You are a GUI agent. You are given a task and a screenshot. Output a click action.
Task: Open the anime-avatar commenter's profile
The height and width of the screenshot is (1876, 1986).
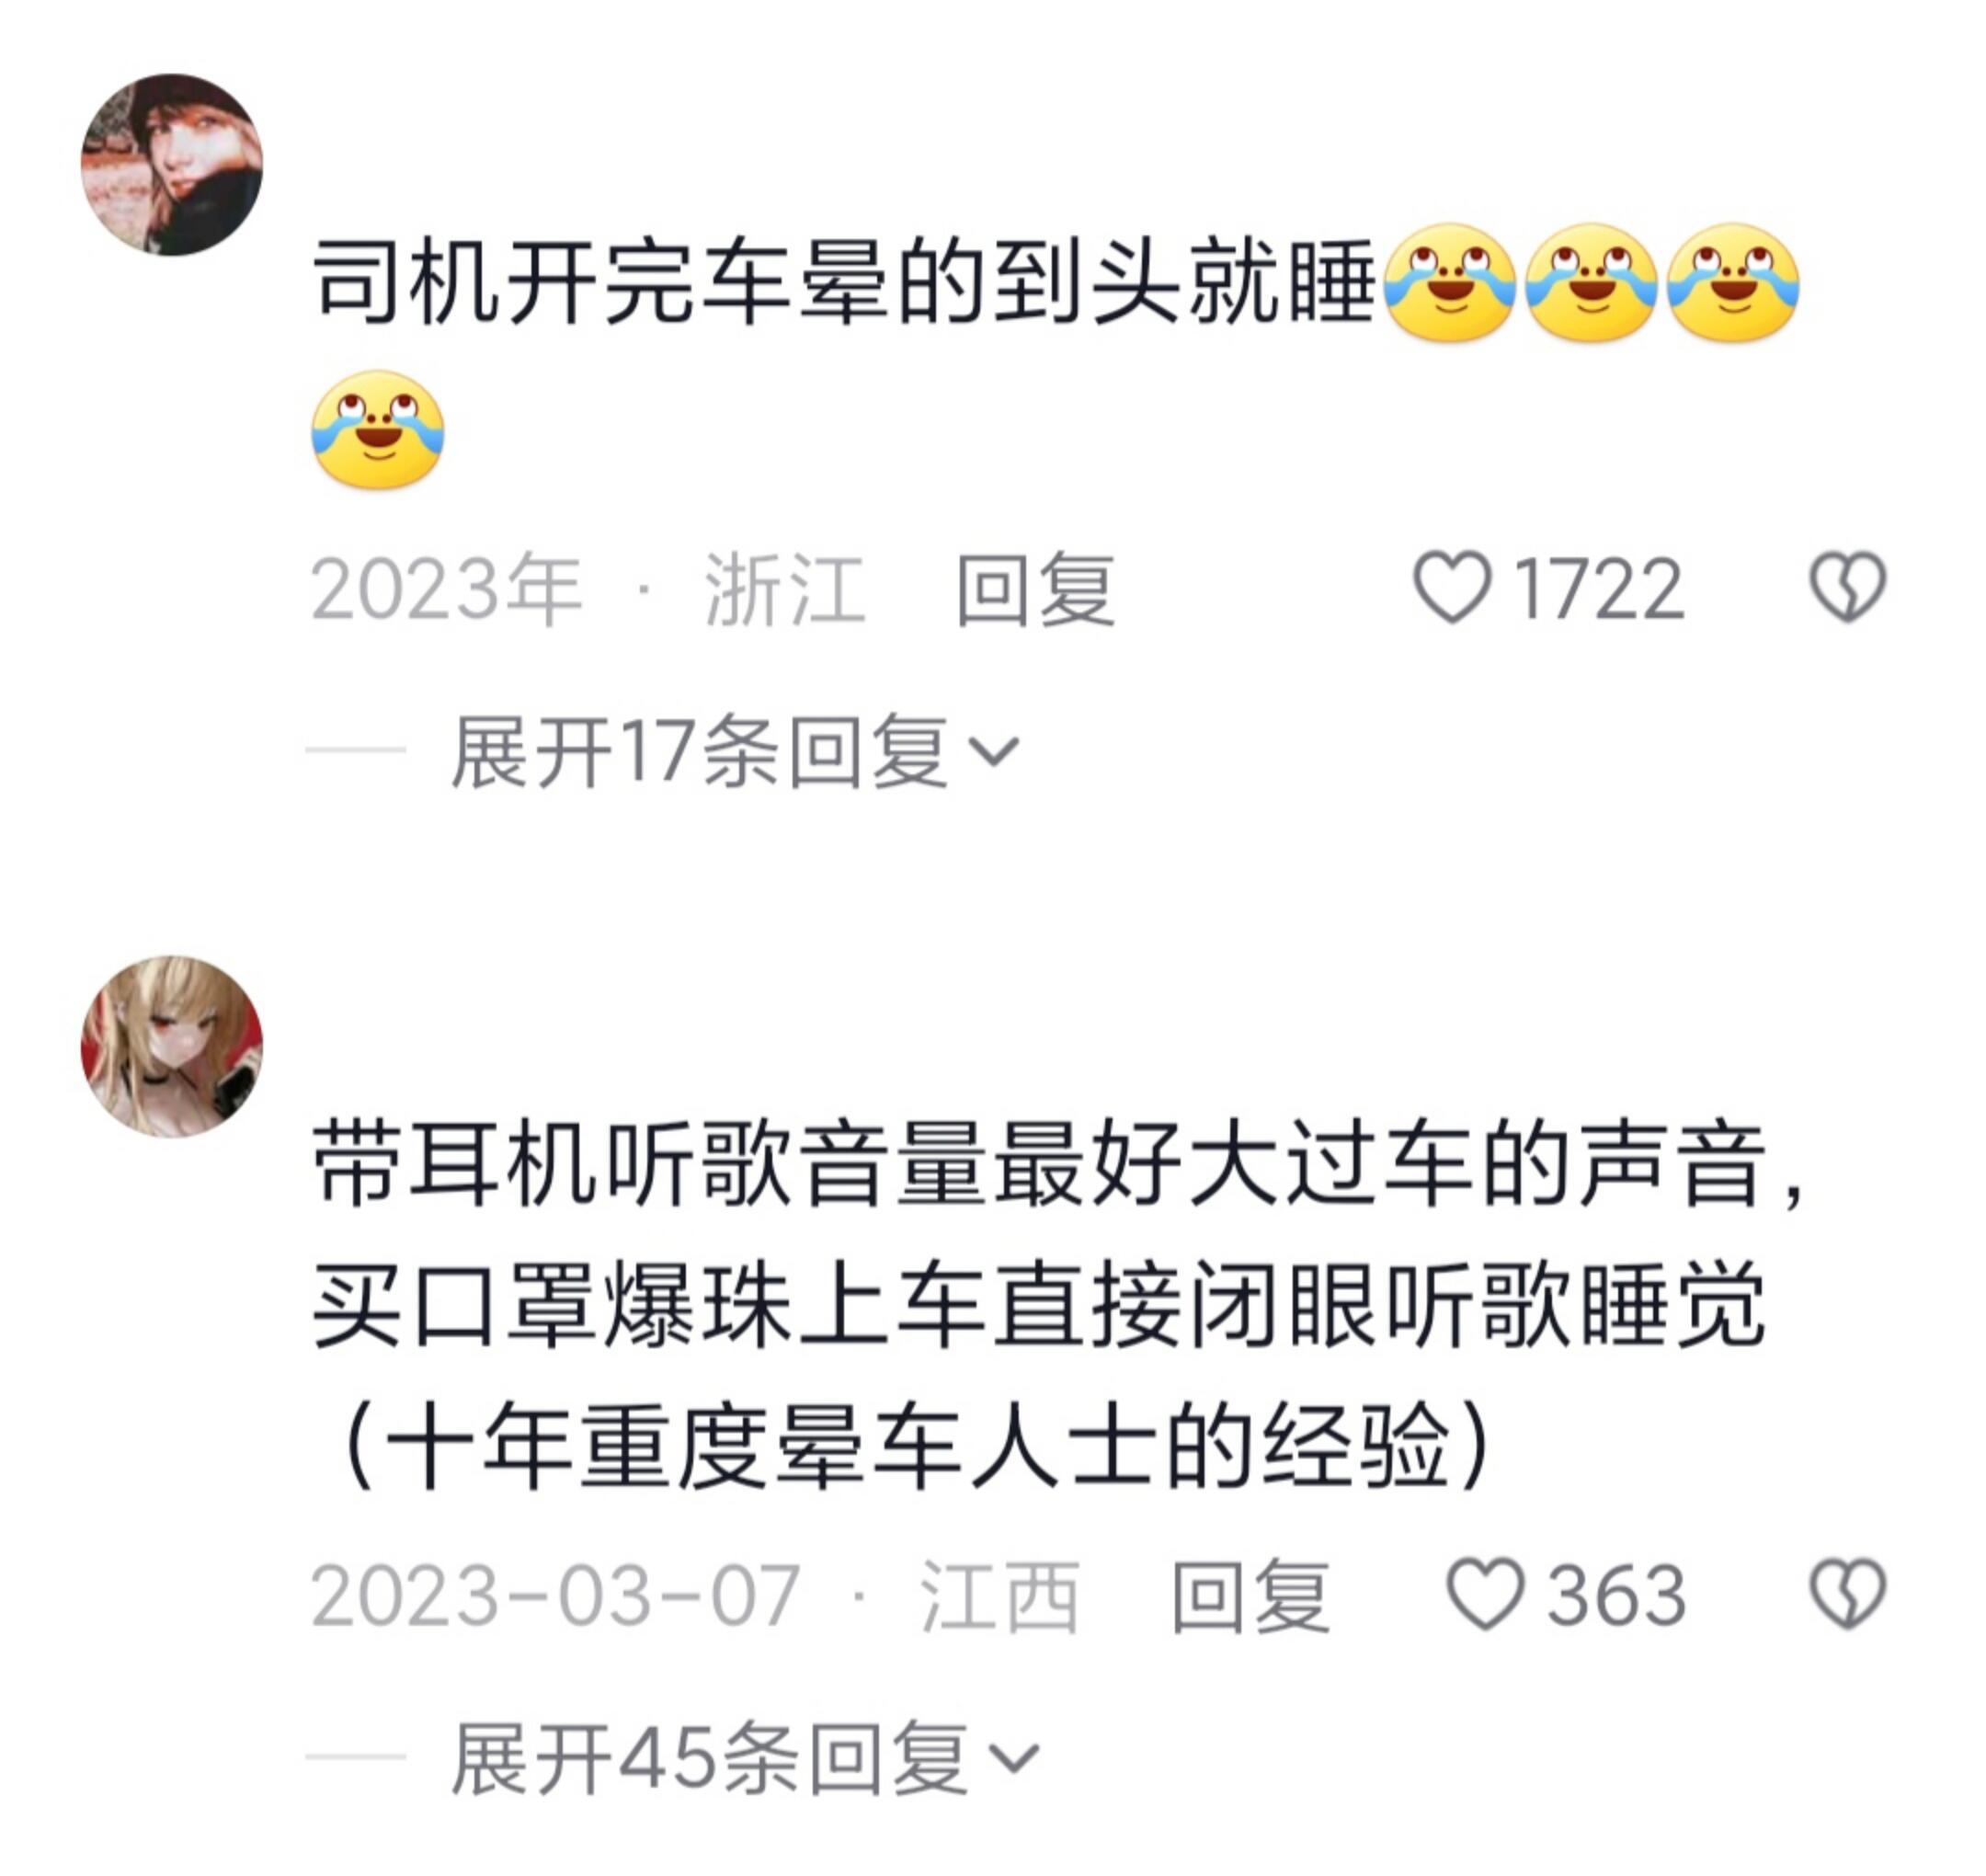pos(172,1046)
